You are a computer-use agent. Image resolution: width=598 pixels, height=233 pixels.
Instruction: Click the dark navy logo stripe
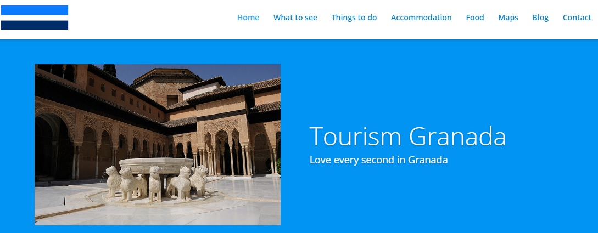coord(35,25)
